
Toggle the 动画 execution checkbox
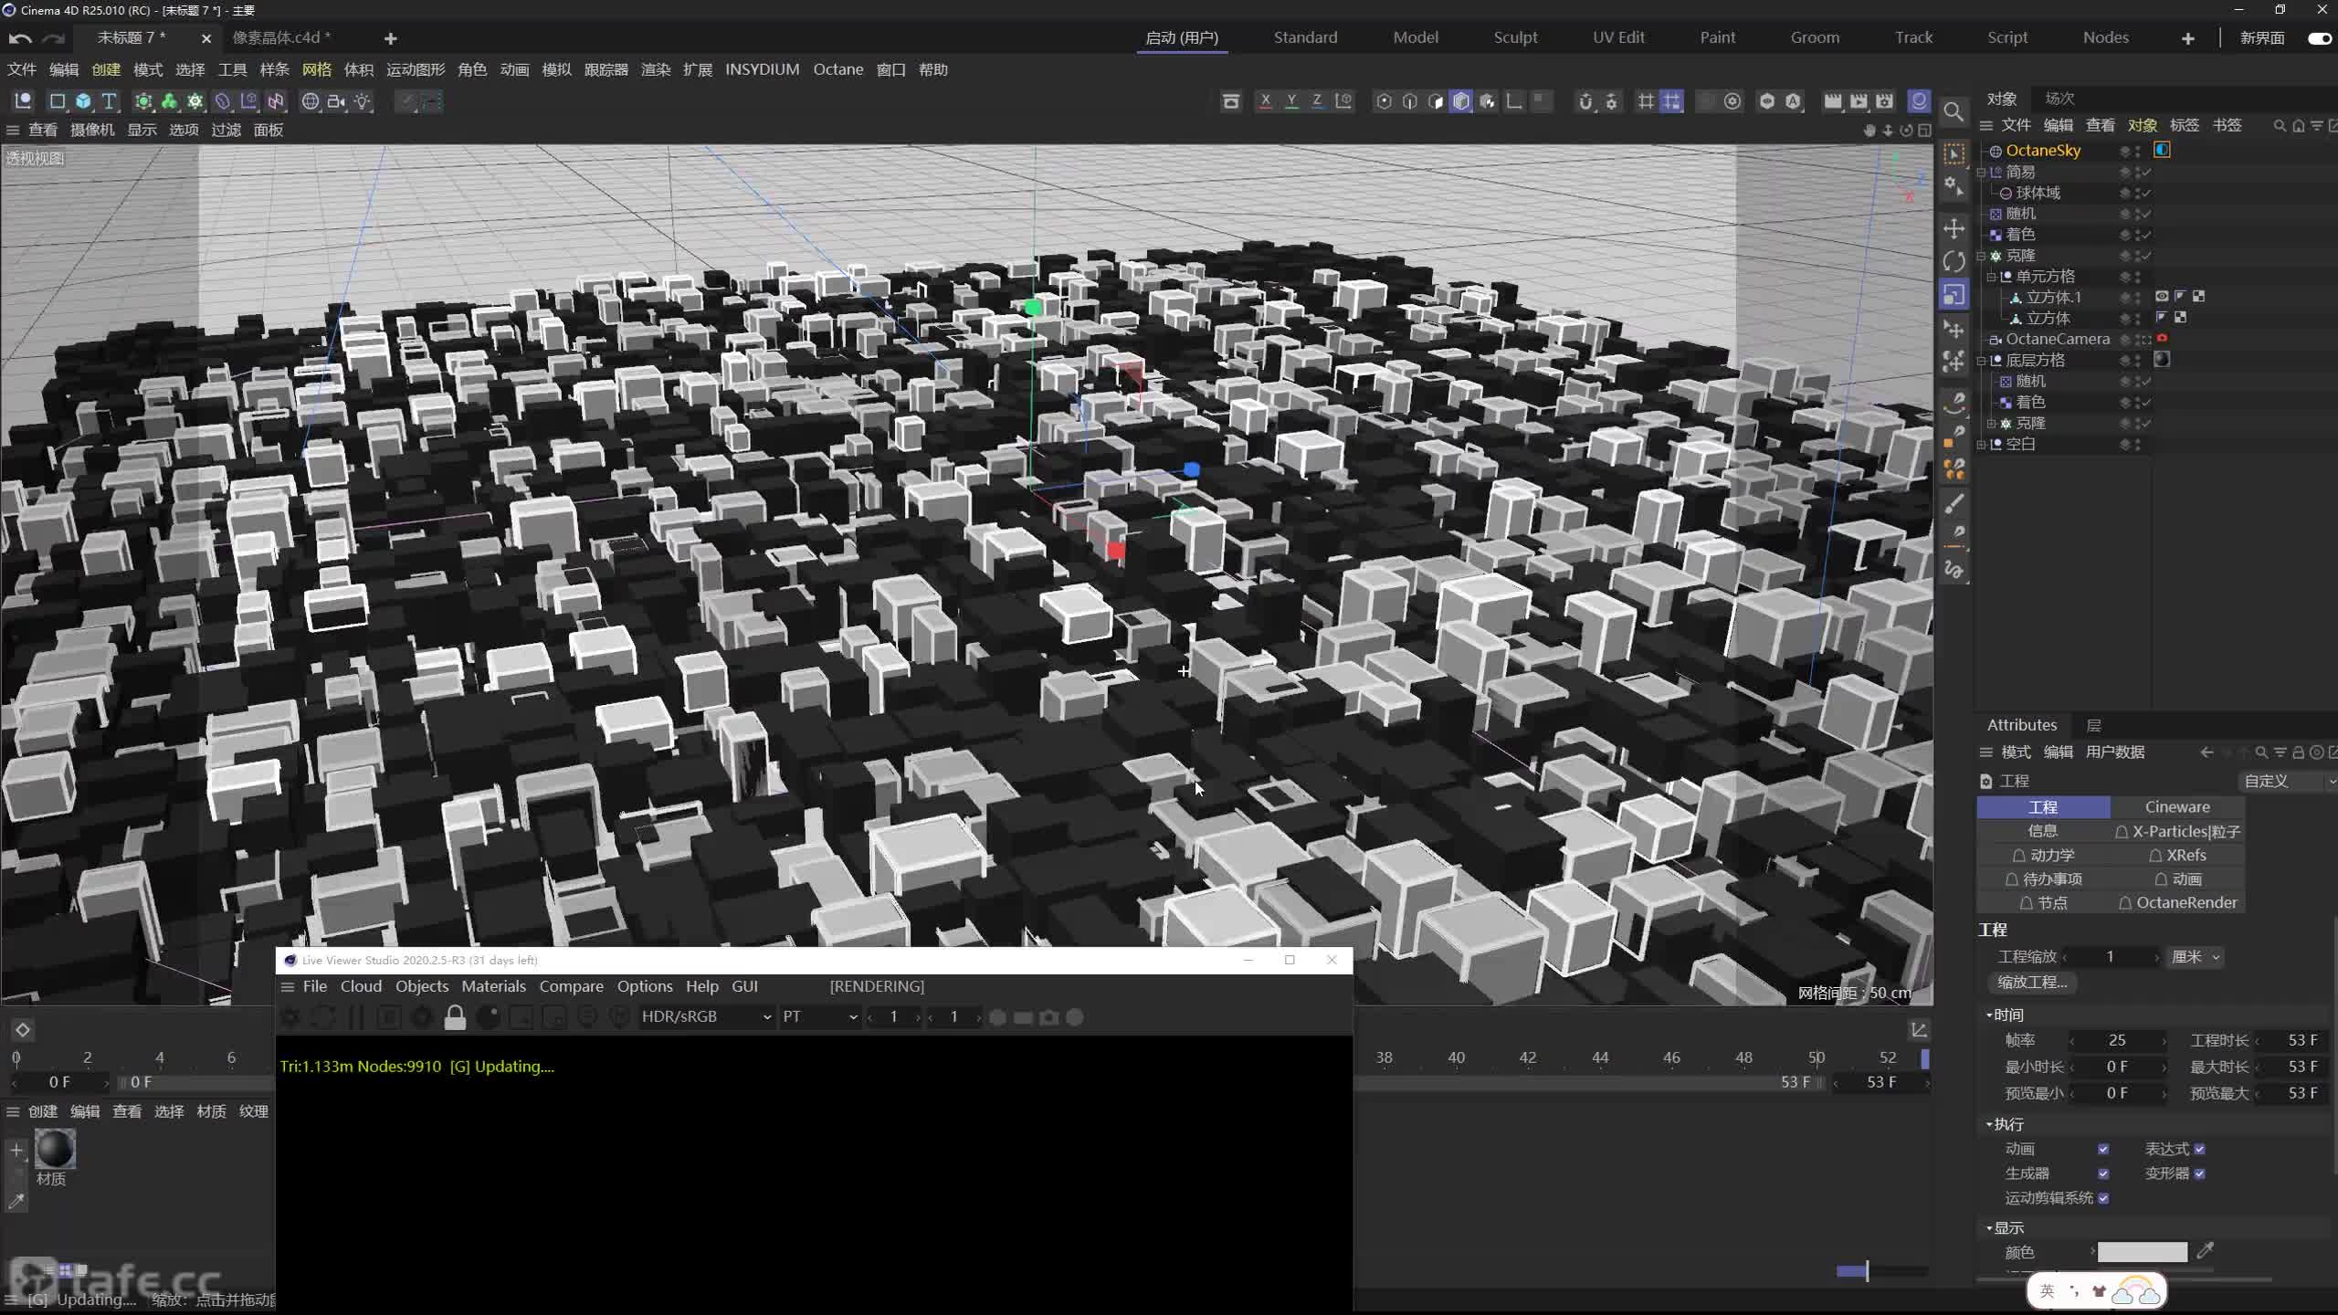tap(2103, 1149)
